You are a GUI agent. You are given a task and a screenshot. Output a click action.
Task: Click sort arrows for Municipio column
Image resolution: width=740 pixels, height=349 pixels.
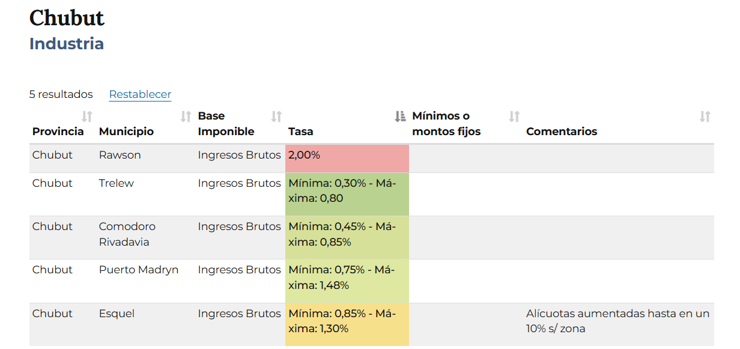coord(186,117)
